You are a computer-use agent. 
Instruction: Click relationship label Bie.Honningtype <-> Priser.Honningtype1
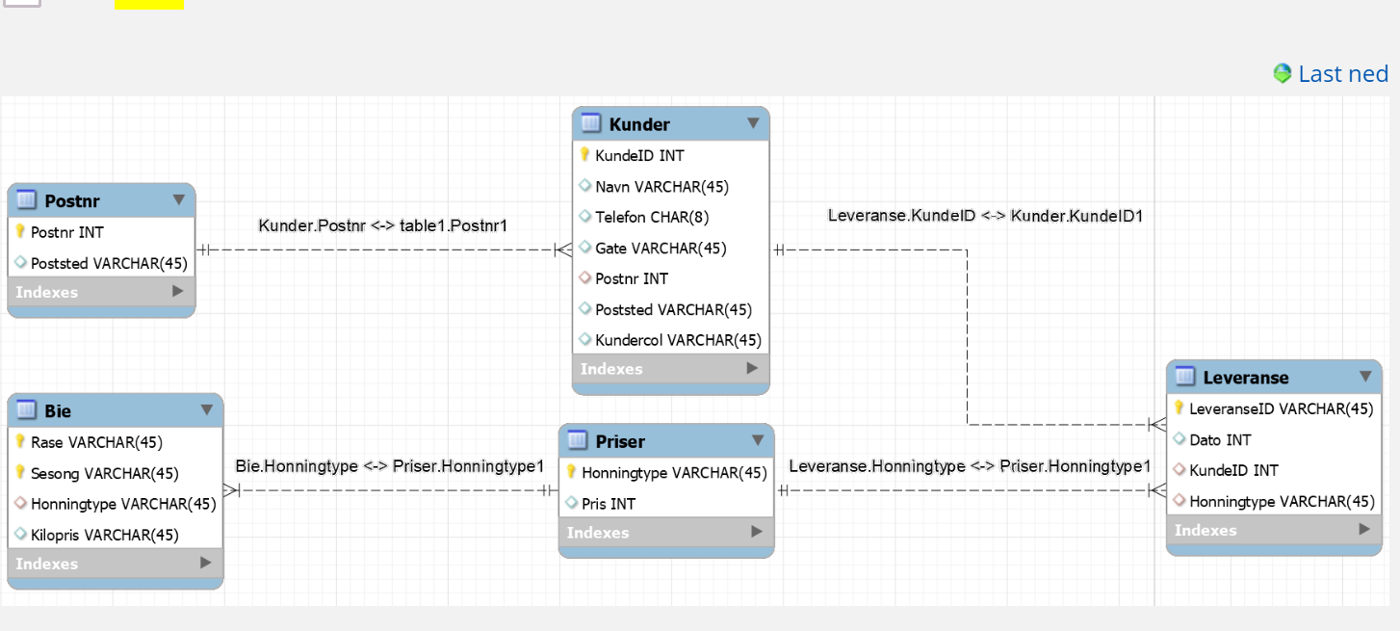390,466
